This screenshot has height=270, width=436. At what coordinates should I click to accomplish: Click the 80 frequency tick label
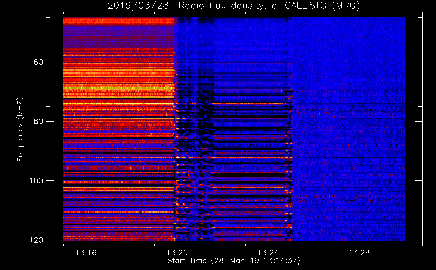coord(38,121)
